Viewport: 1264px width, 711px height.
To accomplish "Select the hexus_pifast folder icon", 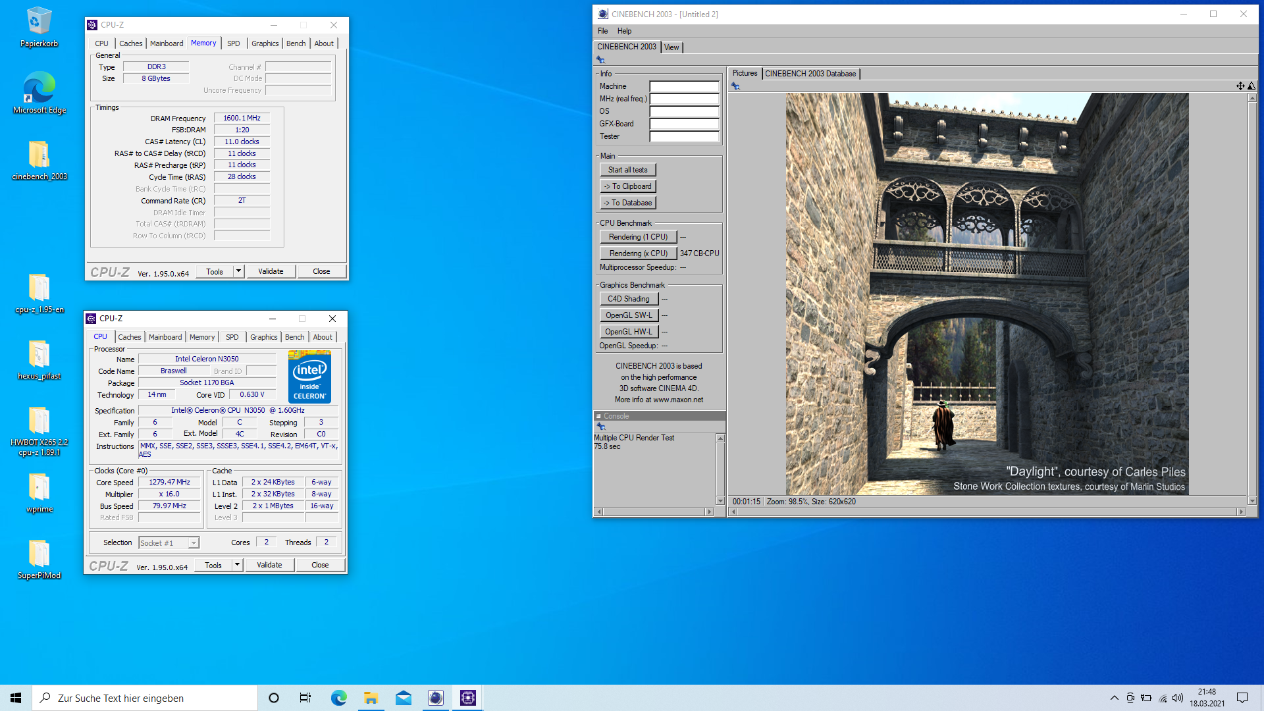I will tap(39, 359).
